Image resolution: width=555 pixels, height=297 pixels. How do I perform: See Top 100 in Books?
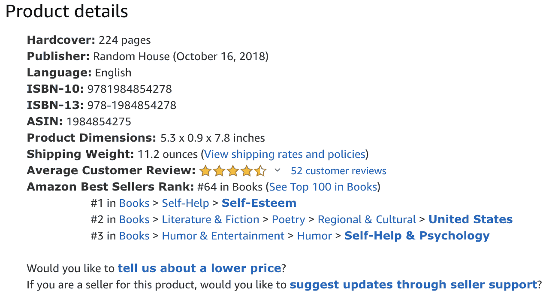[323, 187]
